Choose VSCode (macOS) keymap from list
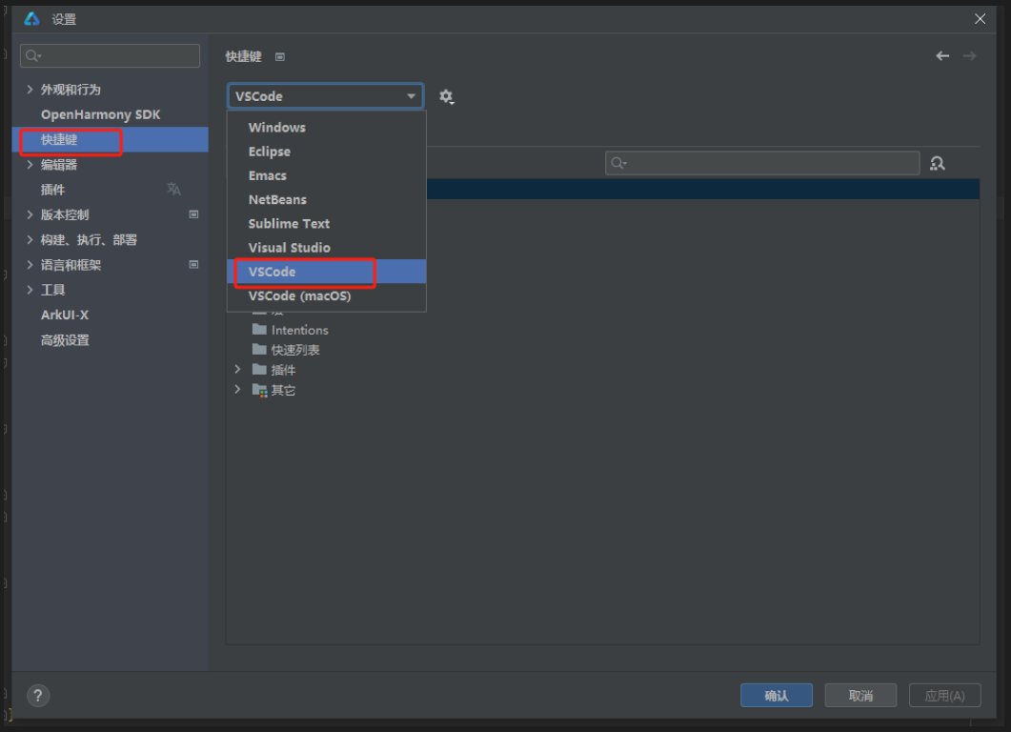Viewport: 1011px width, 732px height. (x=326, y=296)
